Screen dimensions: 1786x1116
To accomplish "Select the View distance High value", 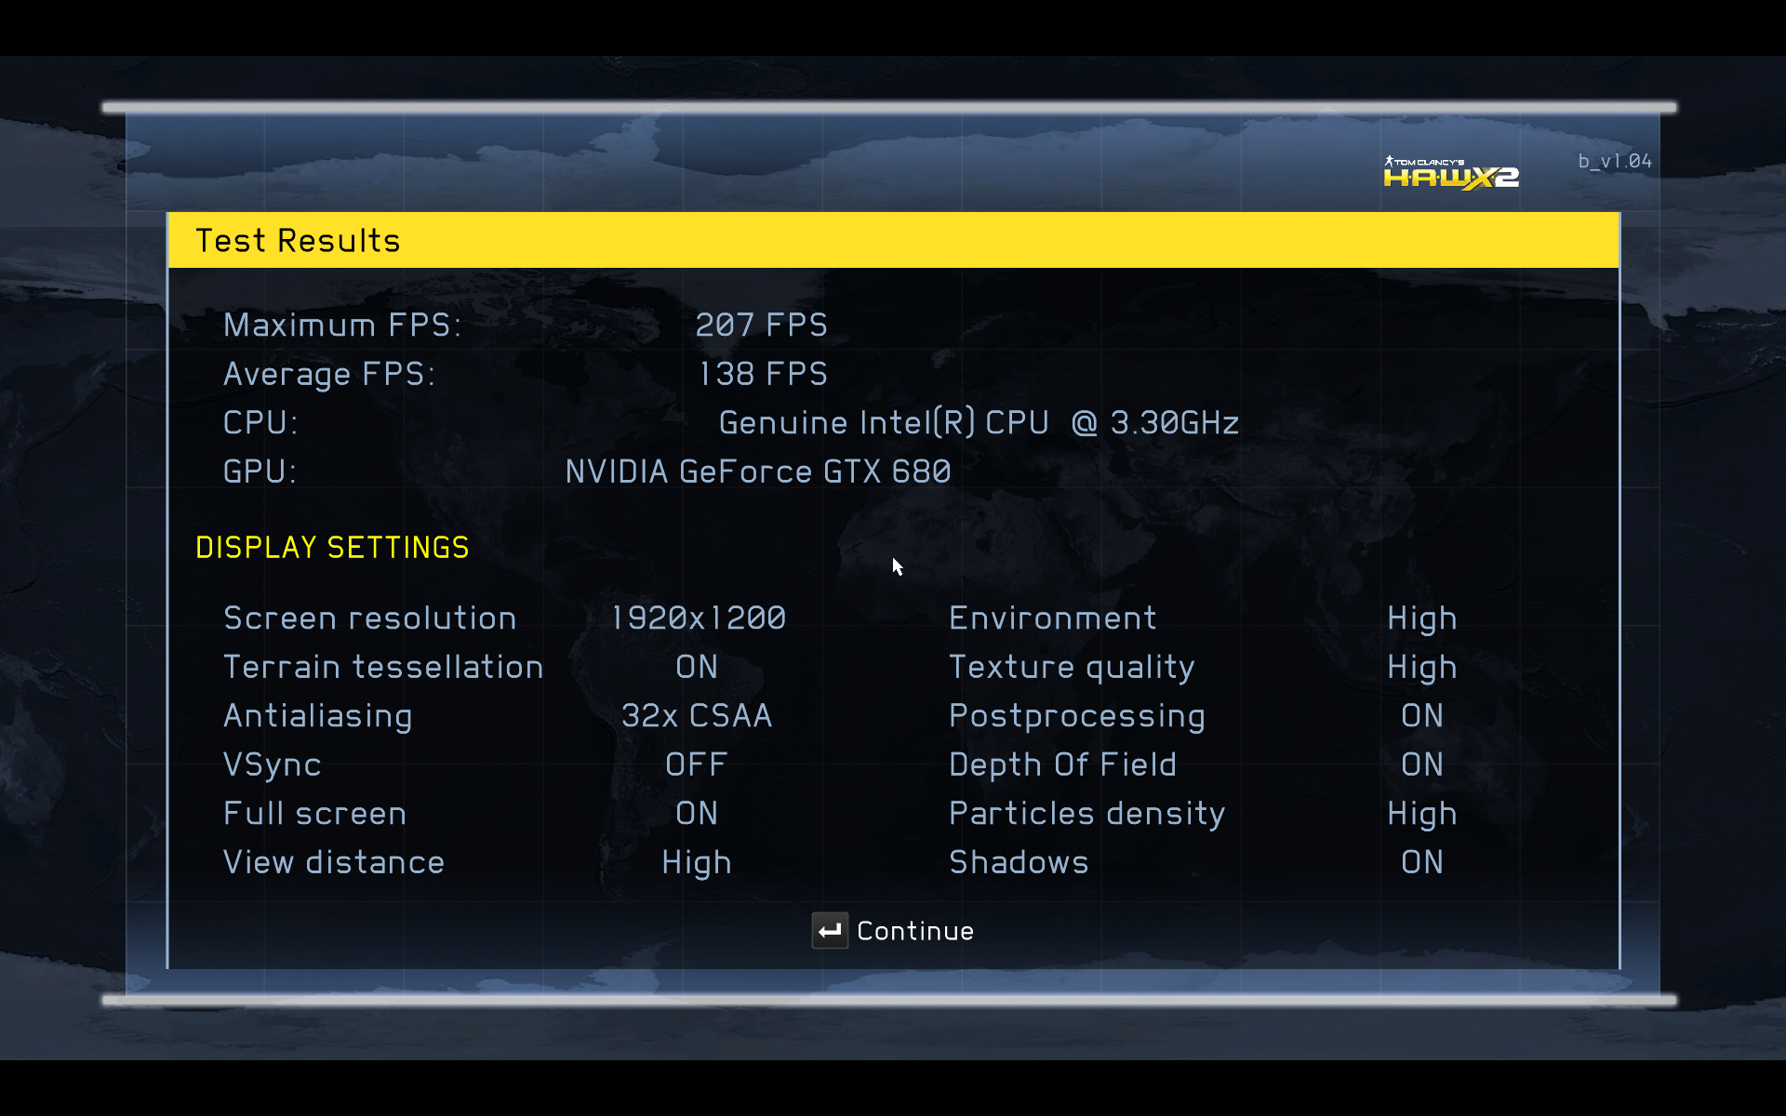I will point(697,864).
